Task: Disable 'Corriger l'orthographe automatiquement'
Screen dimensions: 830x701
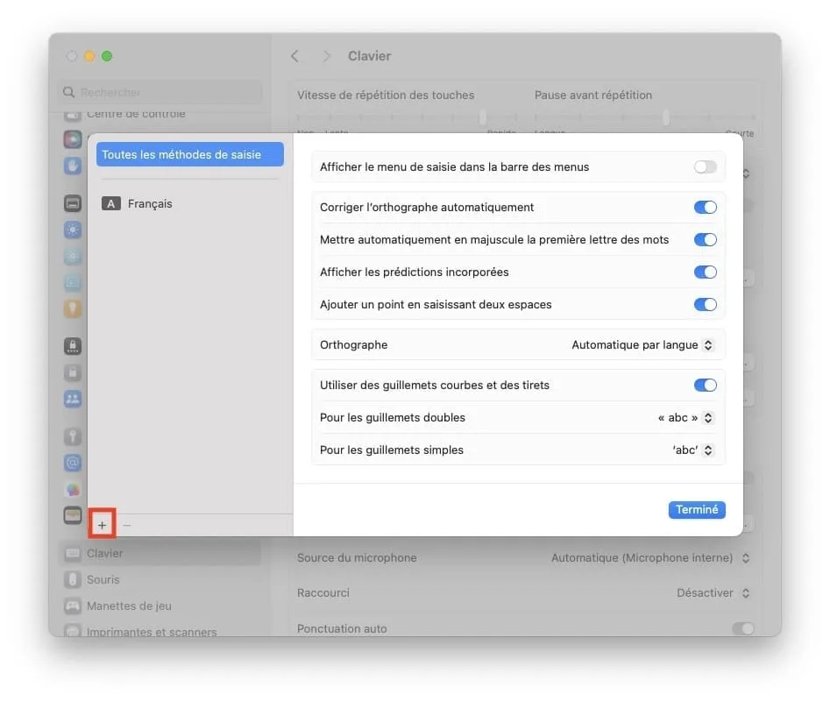Action: 705,207
